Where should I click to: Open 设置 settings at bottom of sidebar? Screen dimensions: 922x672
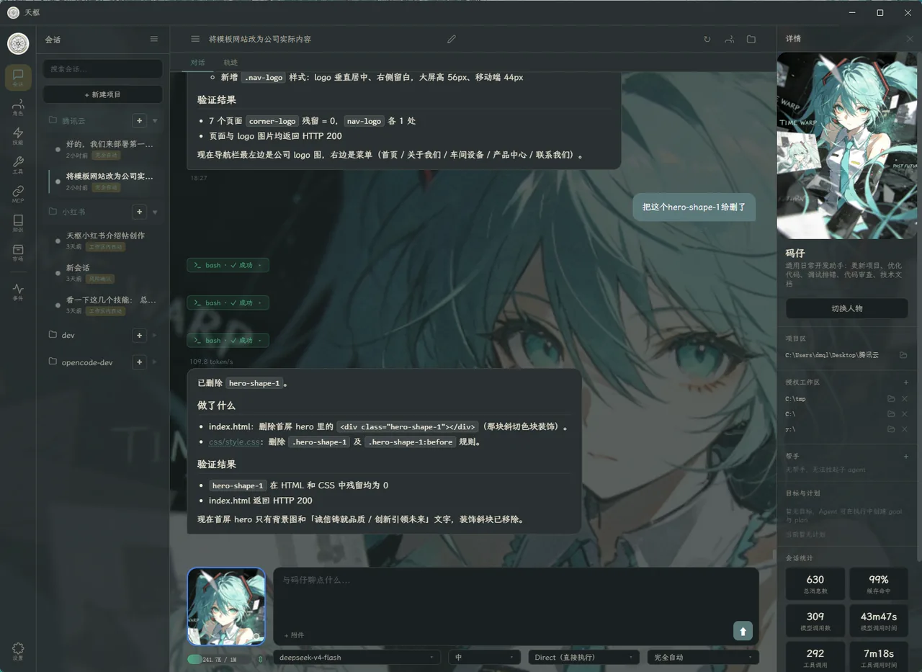(18, 652)
